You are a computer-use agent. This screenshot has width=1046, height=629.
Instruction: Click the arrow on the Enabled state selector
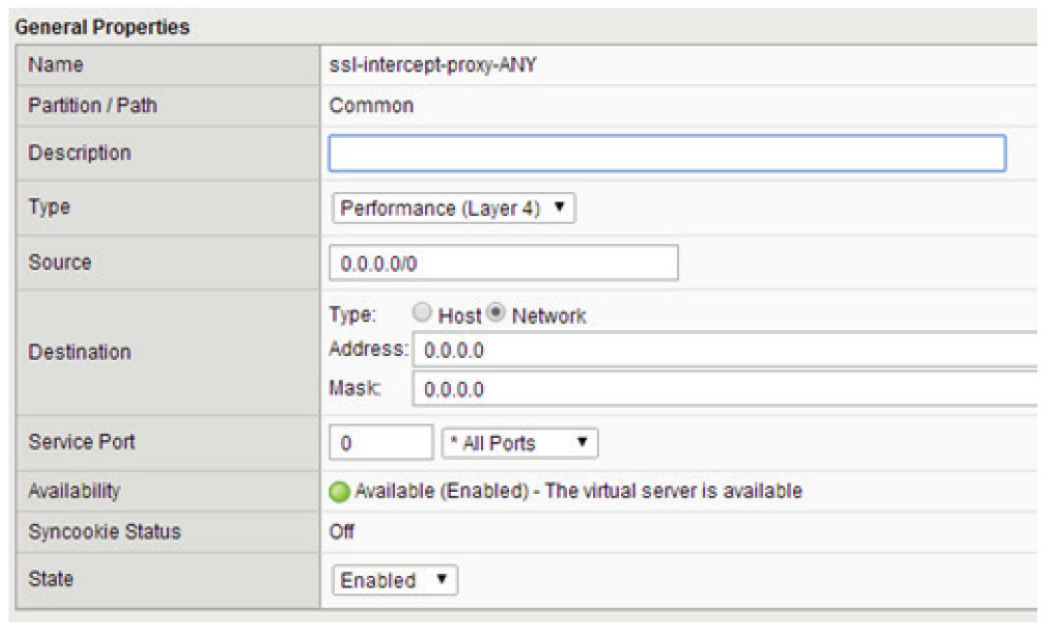pyautogui.click(x=441, y=579)
